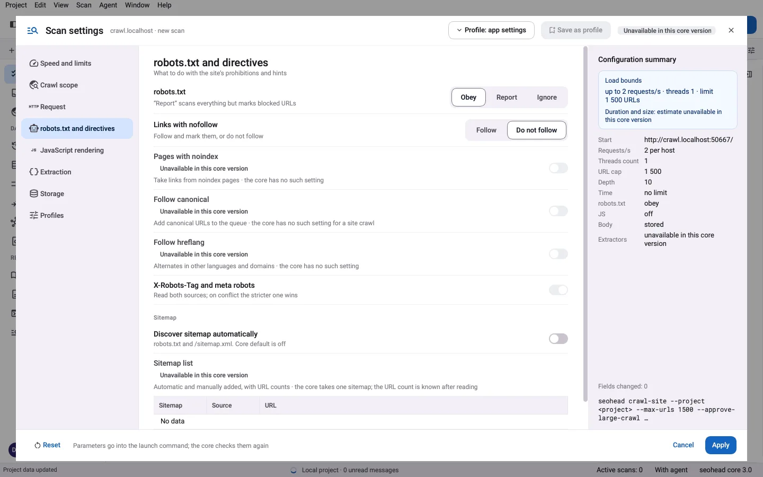This screenshot has width=763, height=477.
Task: Choose Follow for nofollow links
Action: click(486, 130)
